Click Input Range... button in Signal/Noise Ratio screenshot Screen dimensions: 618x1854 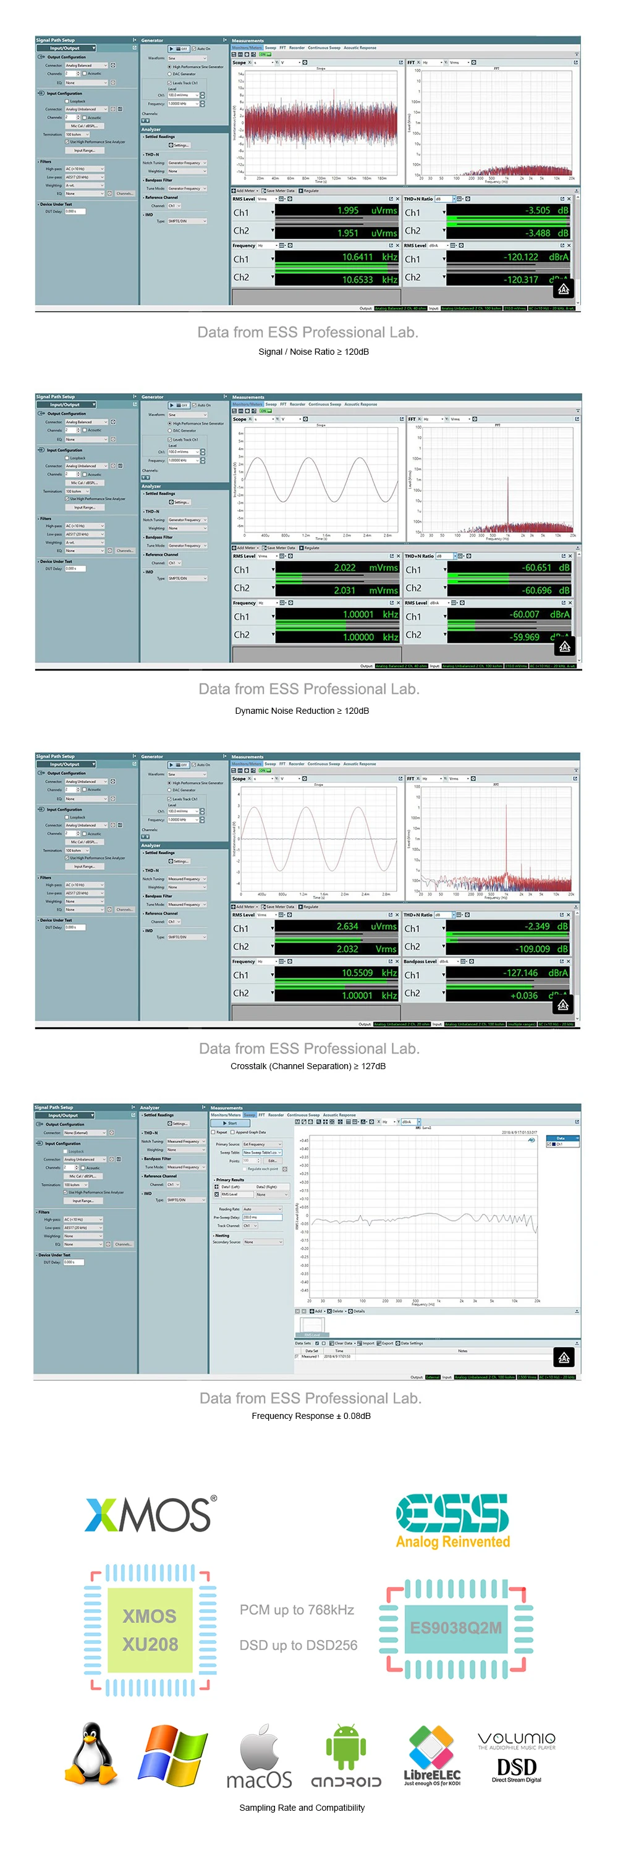[85, 150]
